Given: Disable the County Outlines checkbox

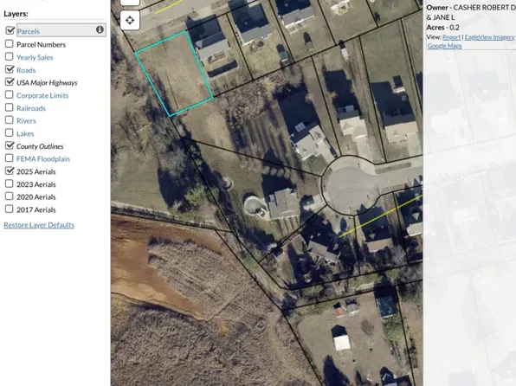Looking at the screenshot, I should pos(10,145).
